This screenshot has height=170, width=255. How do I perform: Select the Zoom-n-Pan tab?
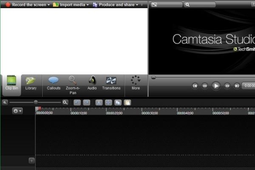[x=73, y=85]
